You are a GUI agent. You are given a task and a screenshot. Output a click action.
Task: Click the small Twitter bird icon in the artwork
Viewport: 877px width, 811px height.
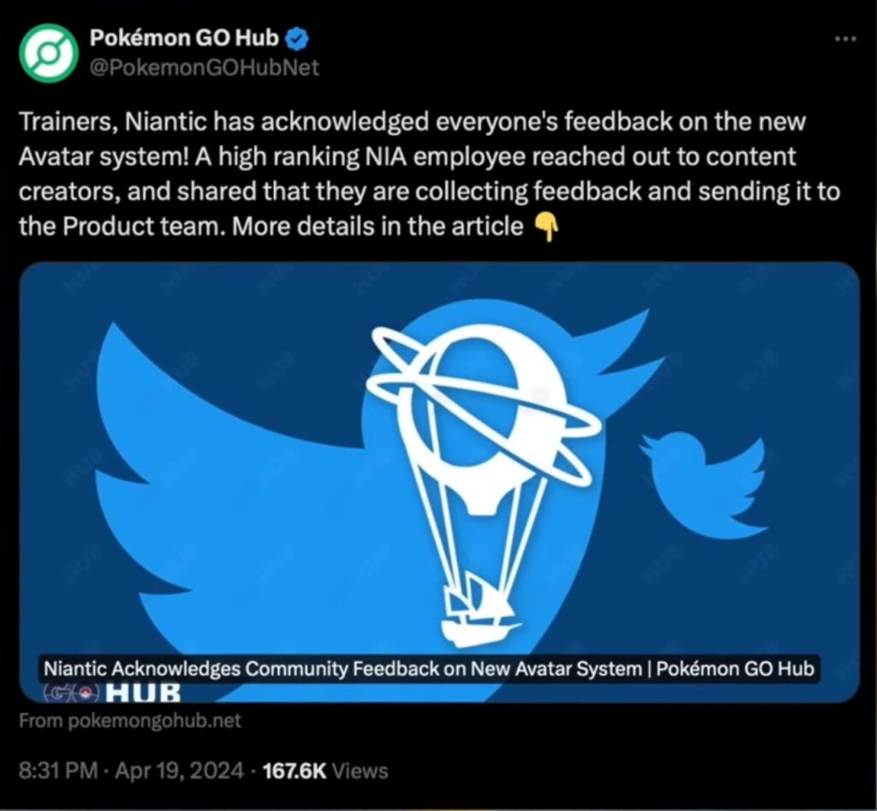[702, 484]
